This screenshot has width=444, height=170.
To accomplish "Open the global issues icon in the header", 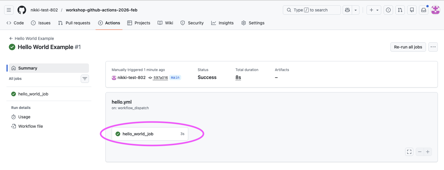I will [388, 10].
